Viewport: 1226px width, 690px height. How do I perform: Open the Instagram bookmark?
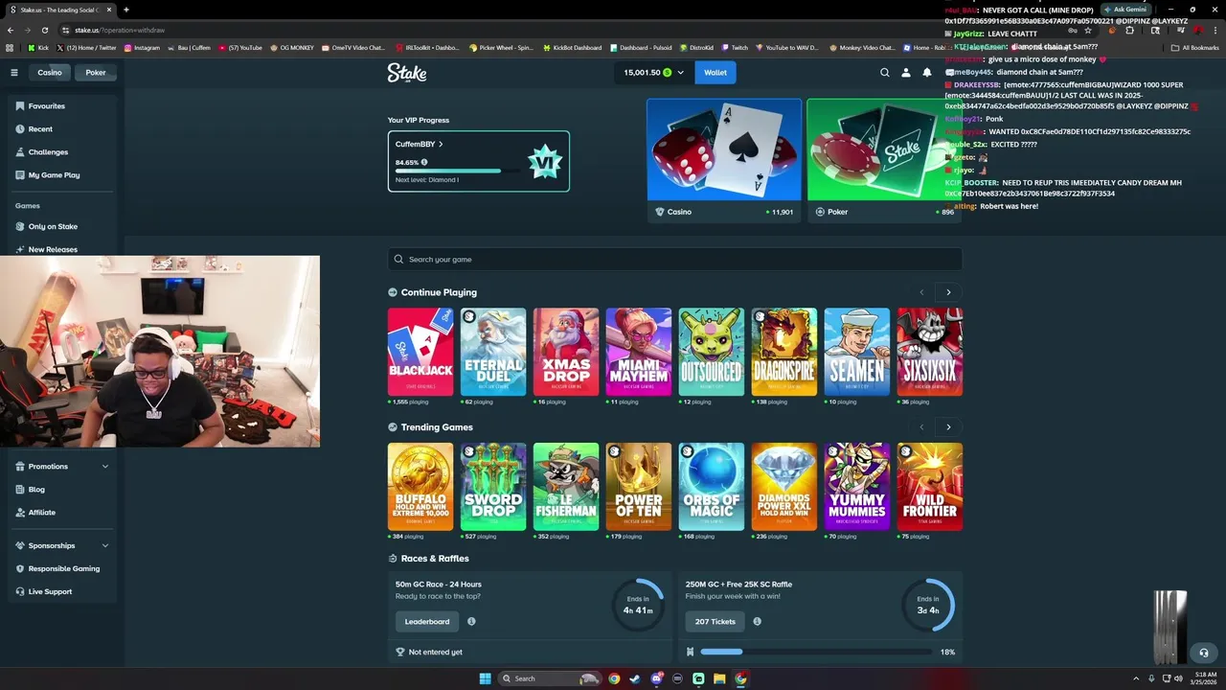click(142, 47)
